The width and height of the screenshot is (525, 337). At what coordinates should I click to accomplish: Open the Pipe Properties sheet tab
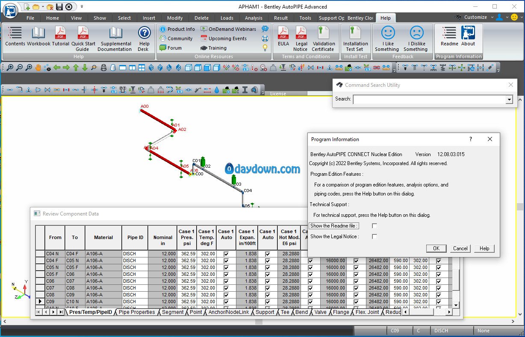click(x=137, y=312)
